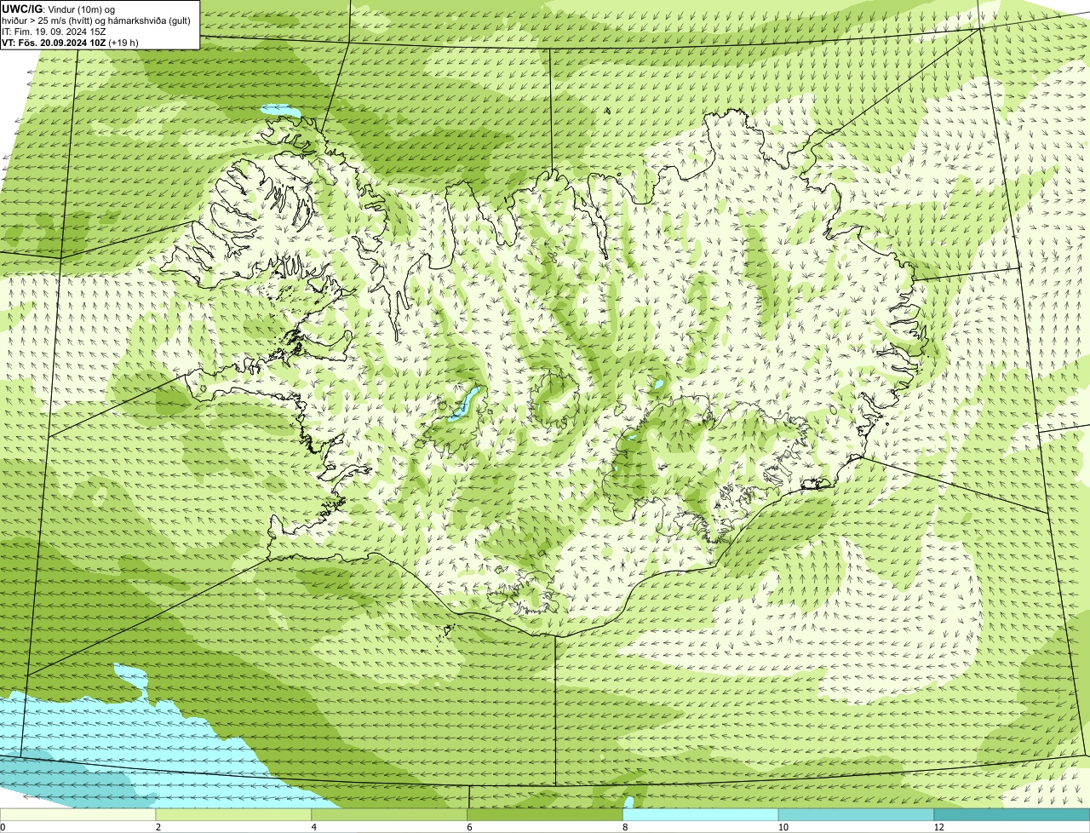Click the 'VT: Fös. 20.09.2024 10Z (+19 h)' line
1090x833 pixels.
[70, 42]
